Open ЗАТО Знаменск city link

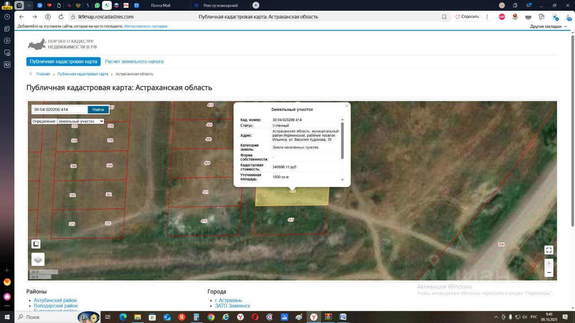pyautogui.click(x=233, y=306)
